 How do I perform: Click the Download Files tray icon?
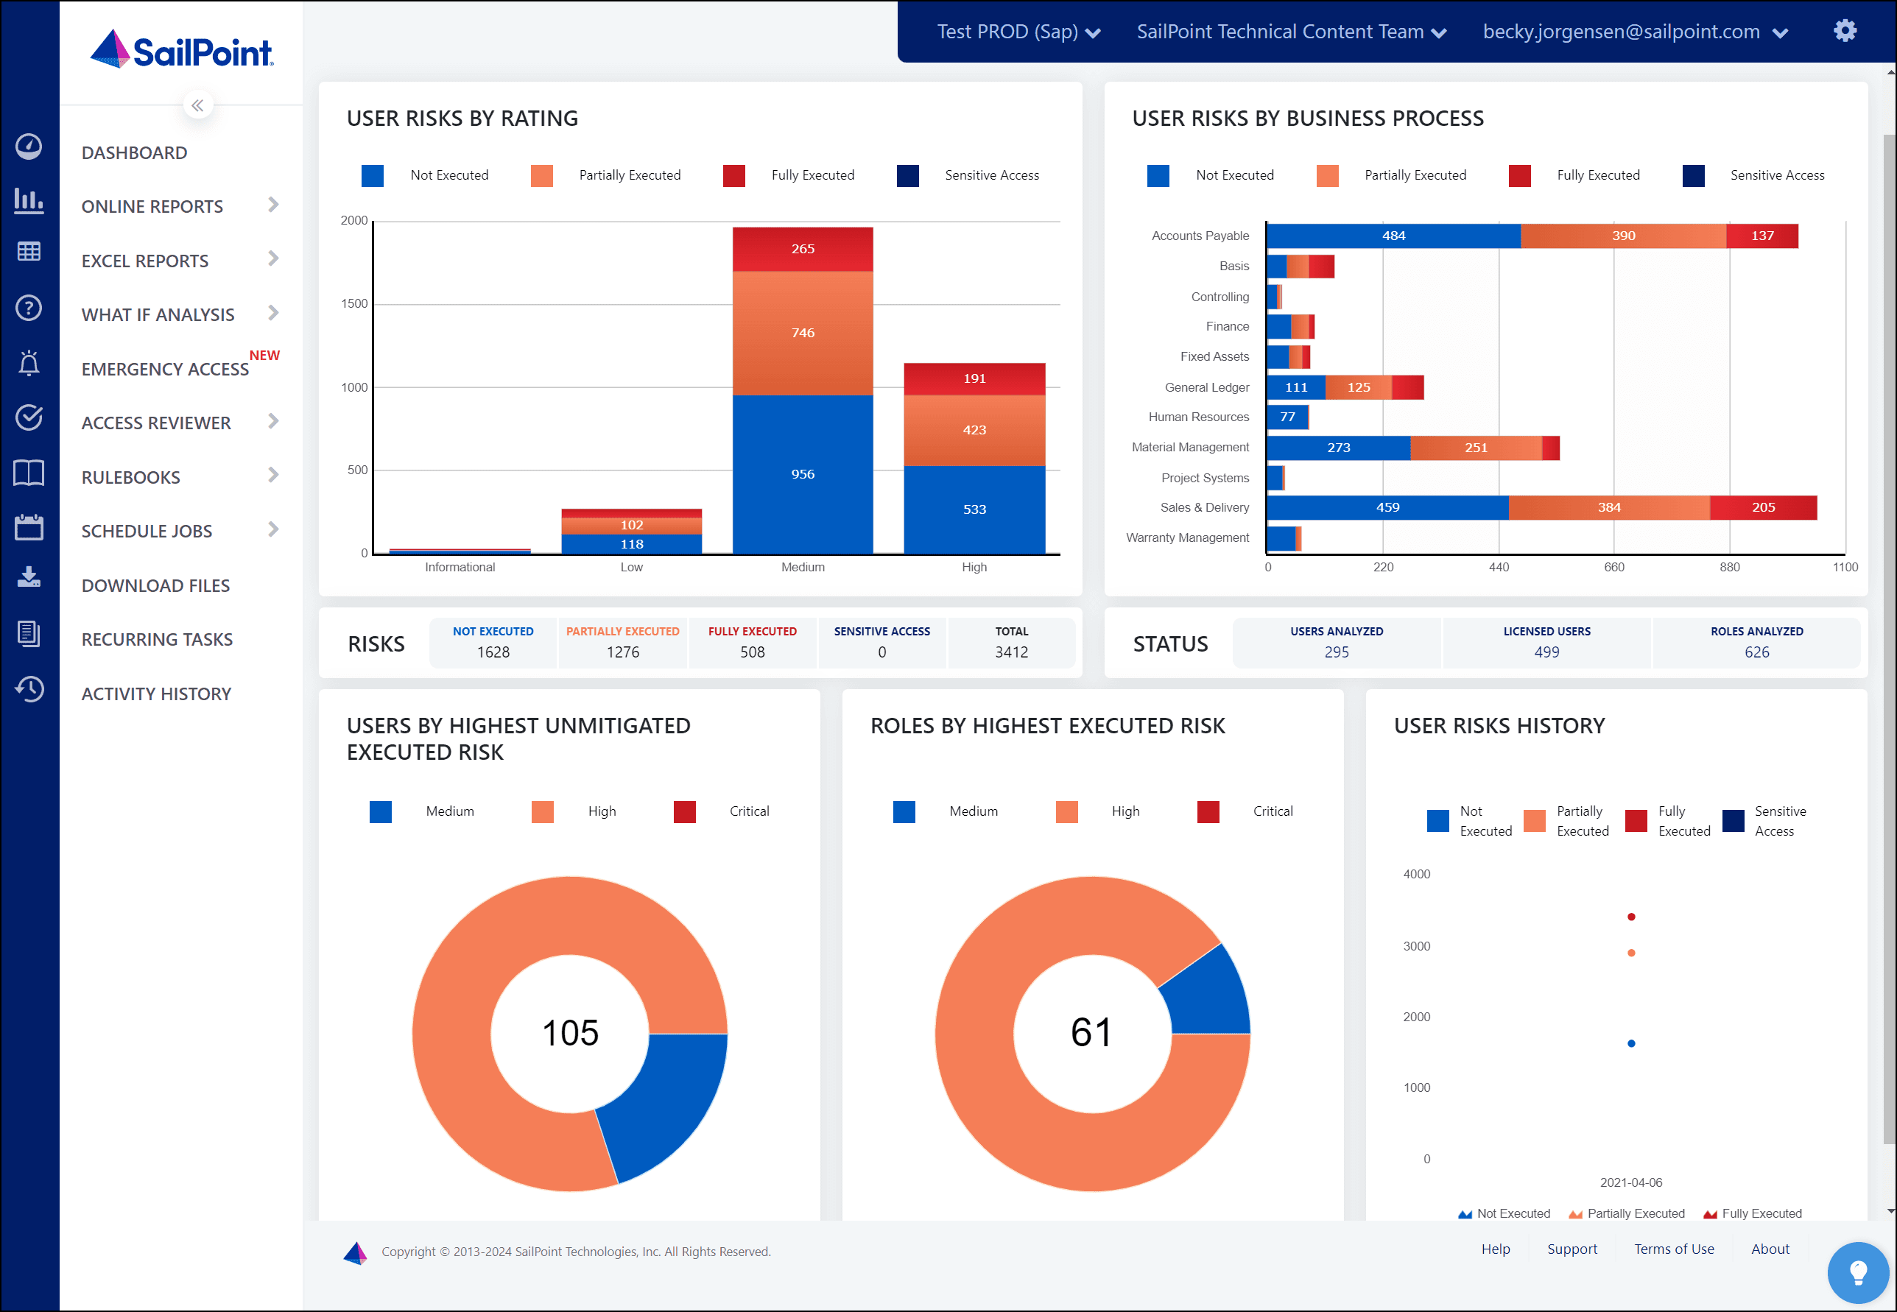29,577
